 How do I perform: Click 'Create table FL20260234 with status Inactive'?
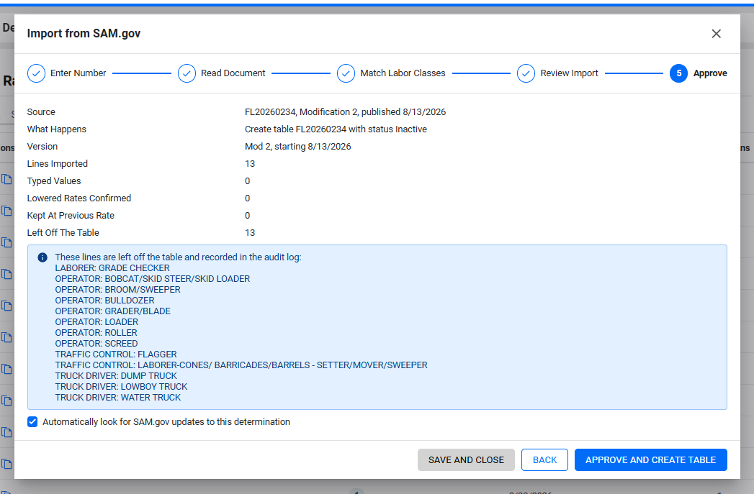click(x=336, y=129)
